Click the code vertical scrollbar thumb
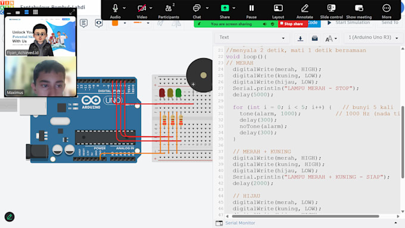Screen dimensions: 405x228 click(403, 142)
